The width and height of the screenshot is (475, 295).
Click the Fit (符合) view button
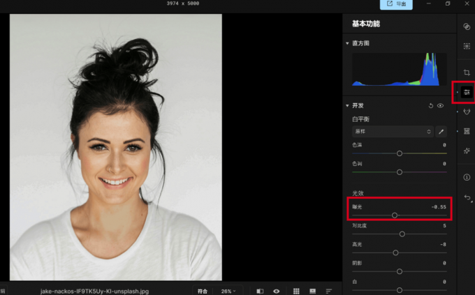(x=203, y=291)
